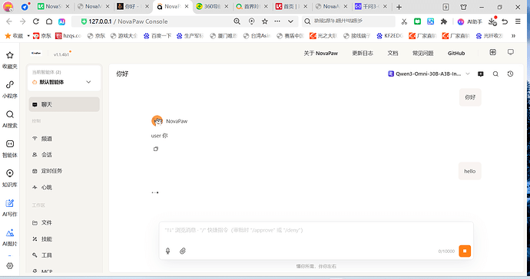Screen dimensions: 530x279
Task: Select the 定时任务 menu item
Action: coord(65,171)
